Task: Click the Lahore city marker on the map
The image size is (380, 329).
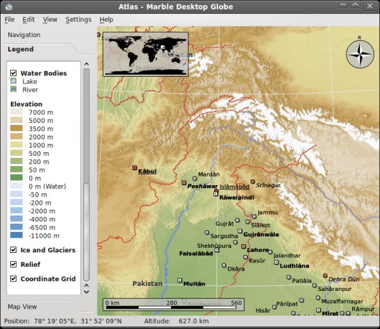Action: (243, 246)
